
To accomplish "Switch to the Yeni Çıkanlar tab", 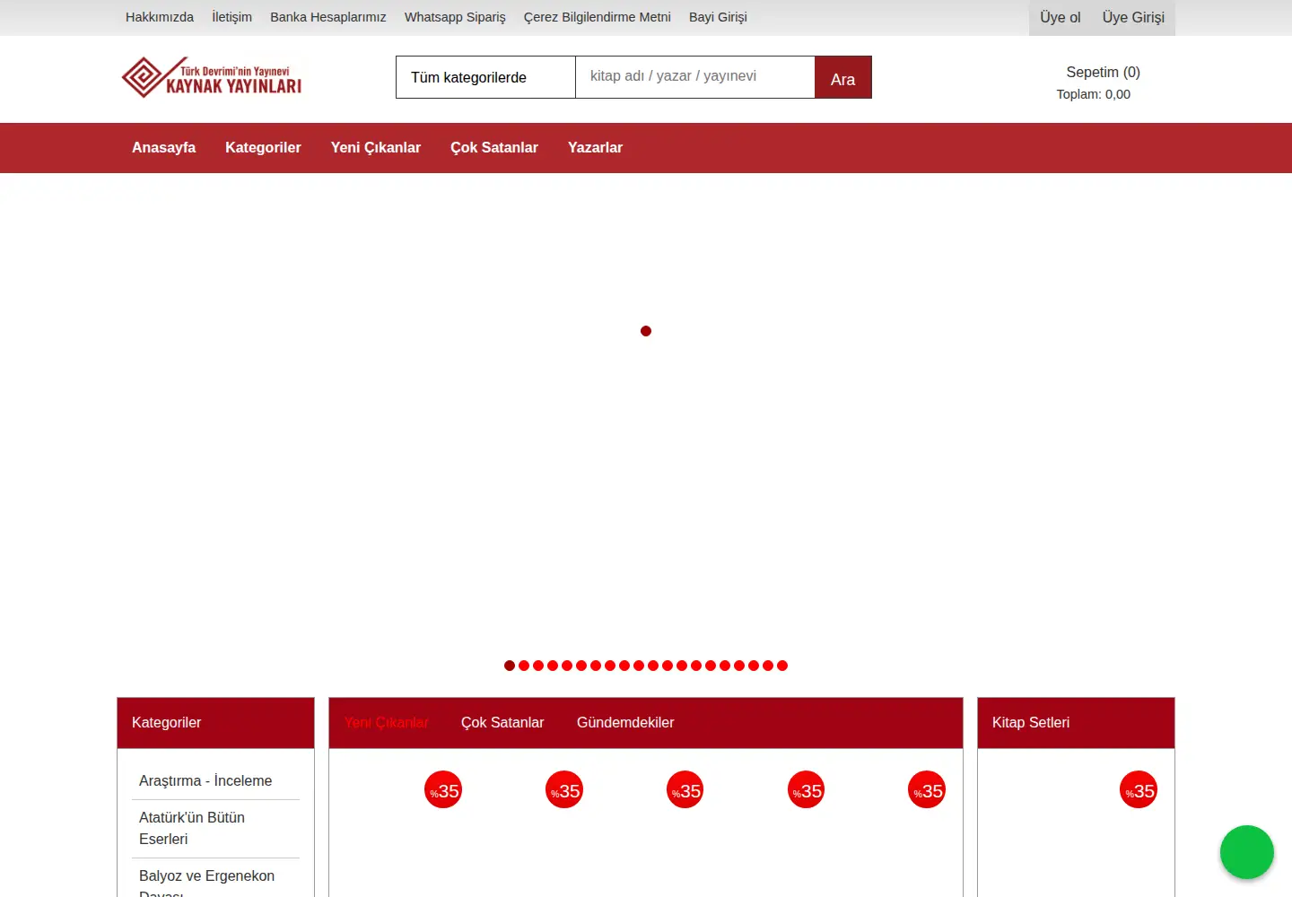I will [x=386, y=723].
